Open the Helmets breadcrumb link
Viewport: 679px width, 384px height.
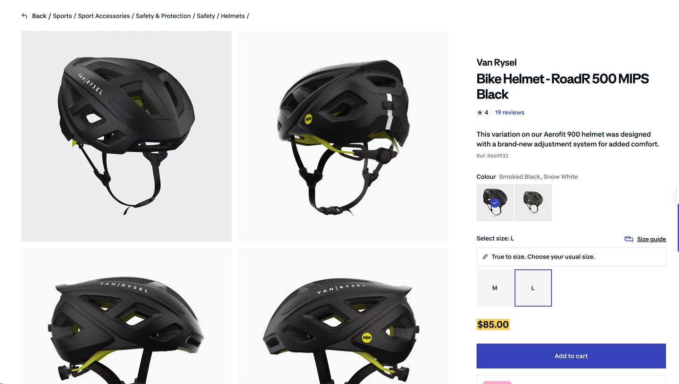233,16
